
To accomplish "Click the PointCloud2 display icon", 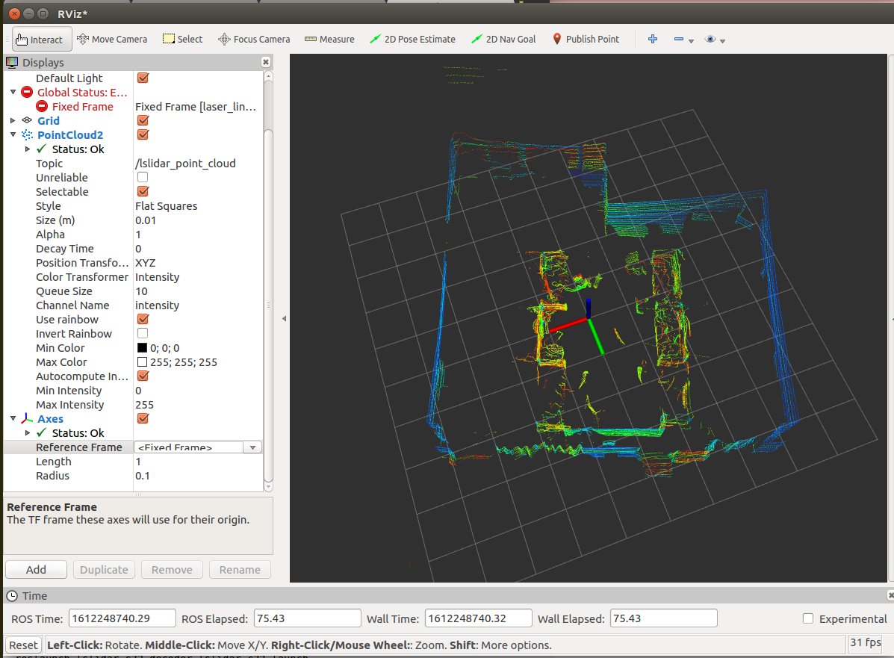I will pos(27,134).
